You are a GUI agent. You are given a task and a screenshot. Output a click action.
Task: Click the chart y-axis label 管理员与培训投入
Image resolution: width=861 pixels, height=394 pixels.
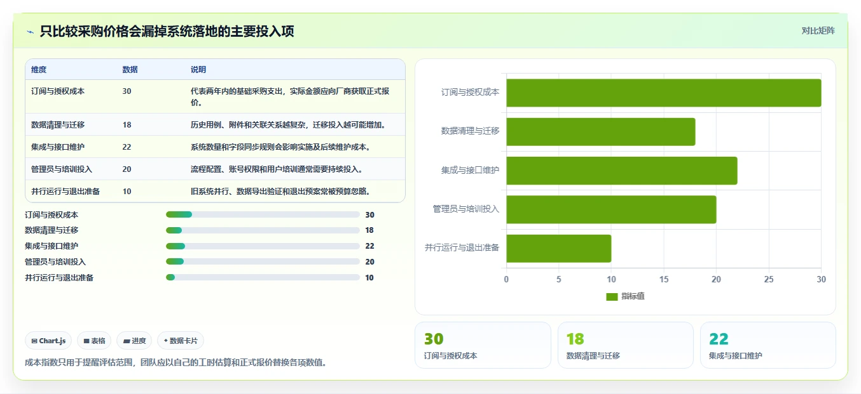point(466,209)
